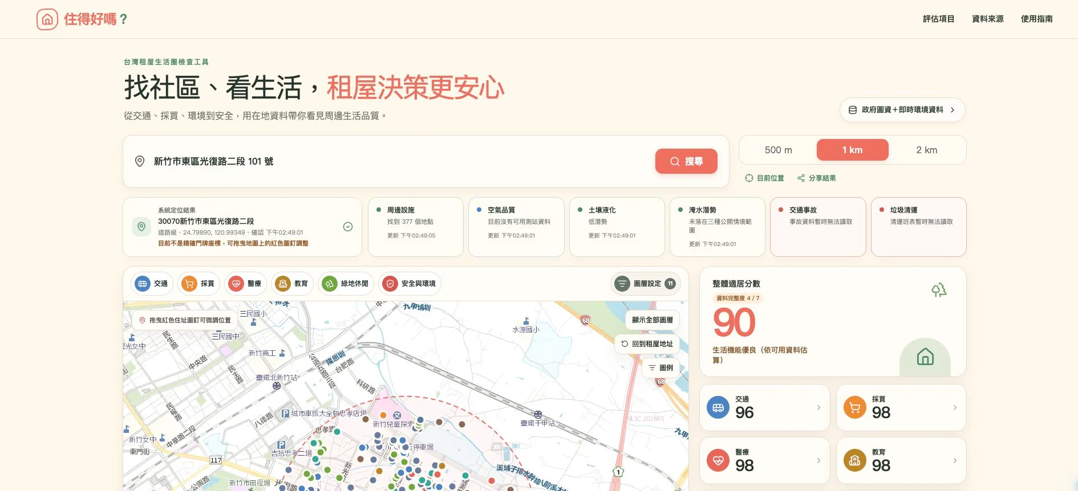Select the 500 m radius option
Image resolution: width=1078 pixels, height=491 pixels.
coord(778,150)
